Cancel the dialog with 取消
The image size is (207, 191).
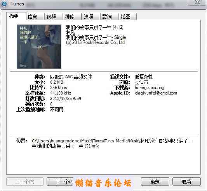tap(186, 182)
